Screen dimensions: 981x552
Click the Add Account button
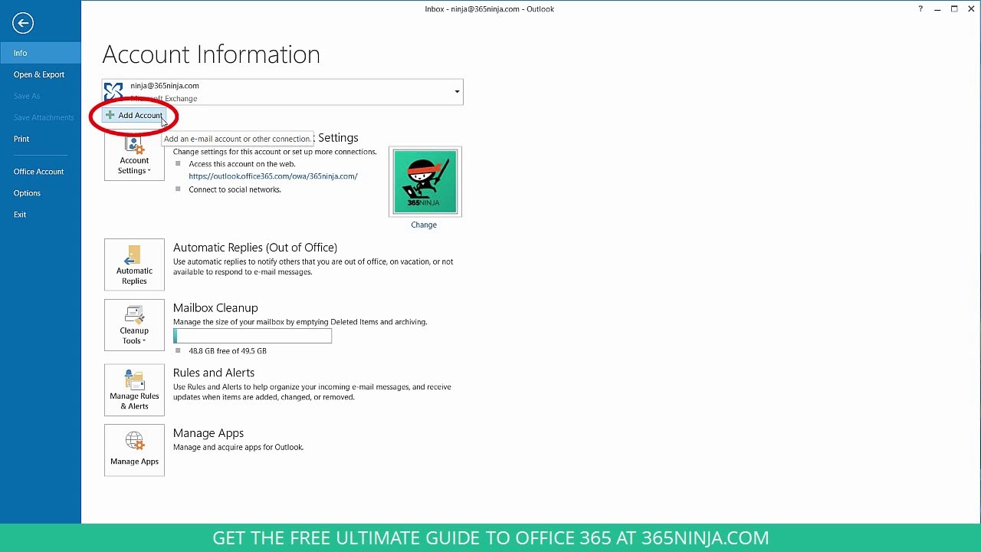coord(134,115)
